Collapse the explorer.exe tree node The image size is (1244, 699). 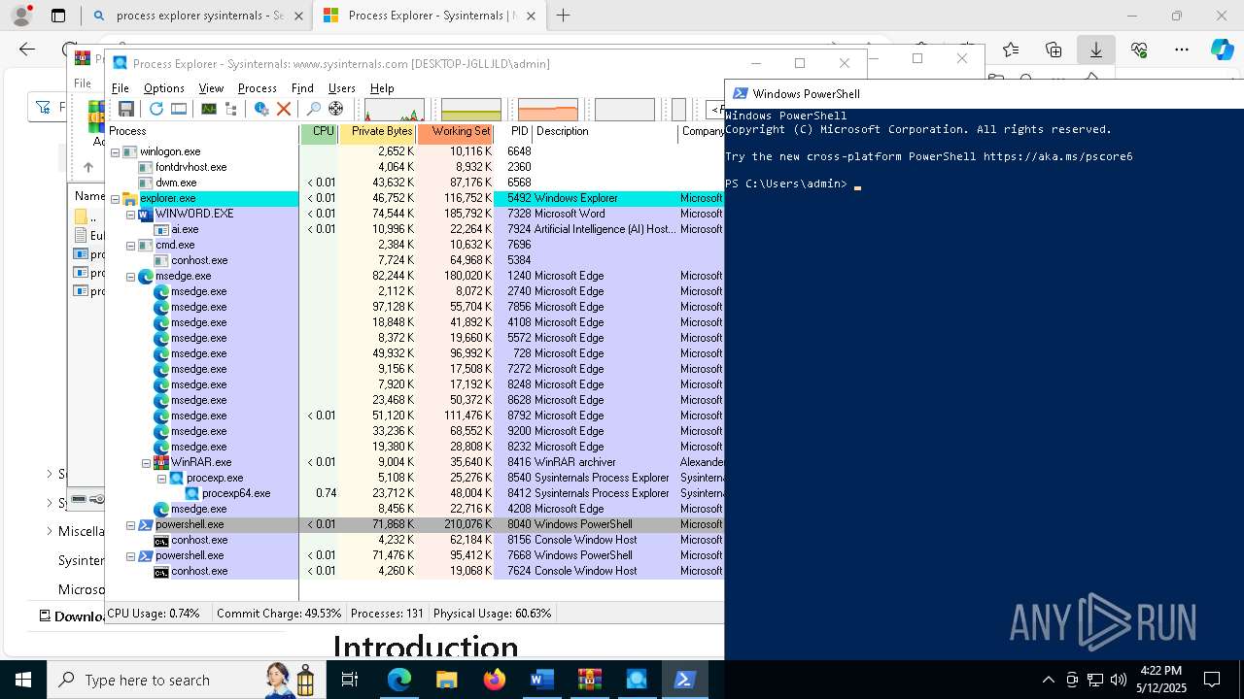tap(115, 198)
